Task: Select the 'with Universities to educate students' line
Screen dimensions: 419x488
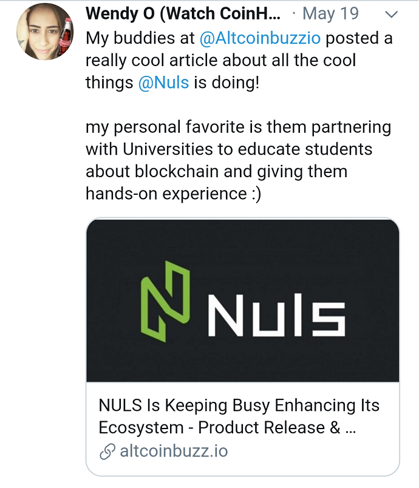Action: pyautogui.click(x=229, y=149)
